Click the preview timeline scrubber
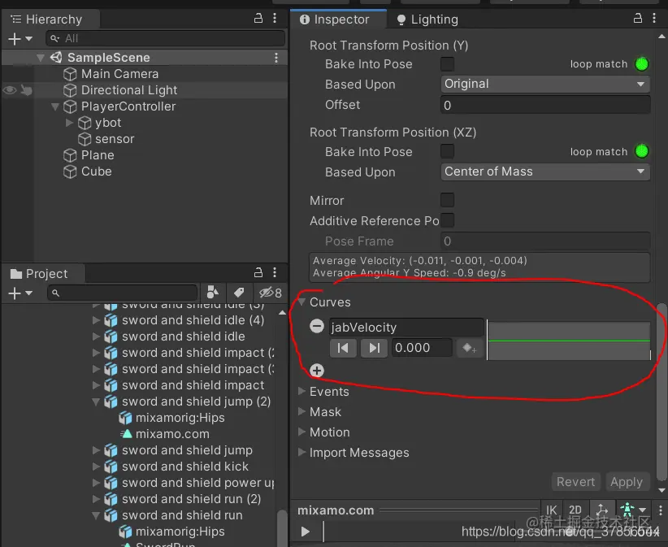668x547 pixels. coord(323,532)
